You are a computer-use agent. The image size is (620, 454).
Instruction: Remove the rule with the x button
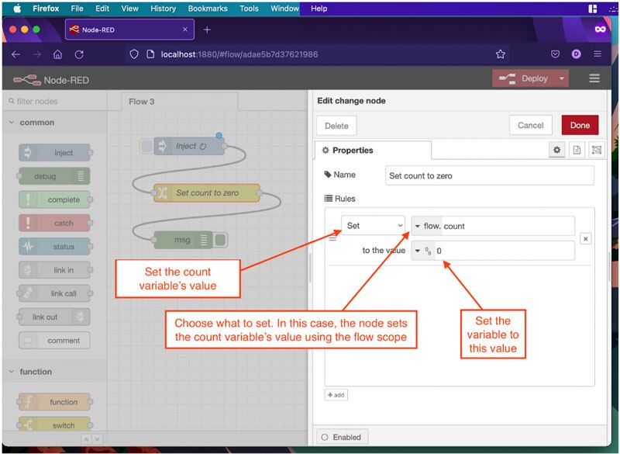pos(585,239)
